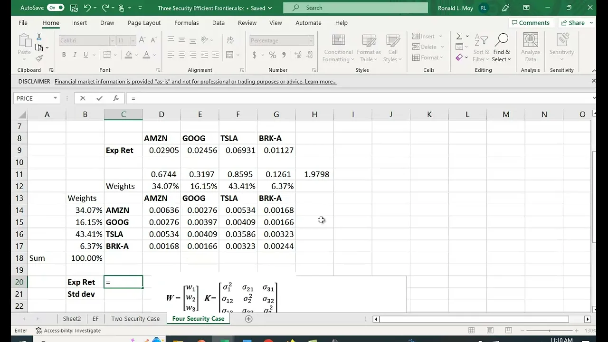608x342 pixels.
Task: Click the Paste icon
Action: pos(24,41)
